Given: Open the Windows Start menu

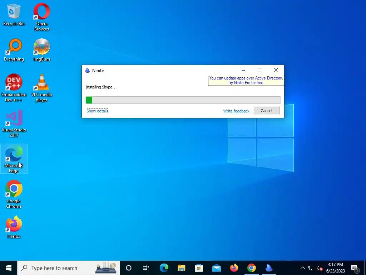Looking at the screenshot, I should 9,268.
